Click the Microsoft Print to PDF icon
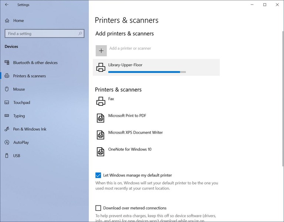 pyautogui.click(x=101, y=118)
